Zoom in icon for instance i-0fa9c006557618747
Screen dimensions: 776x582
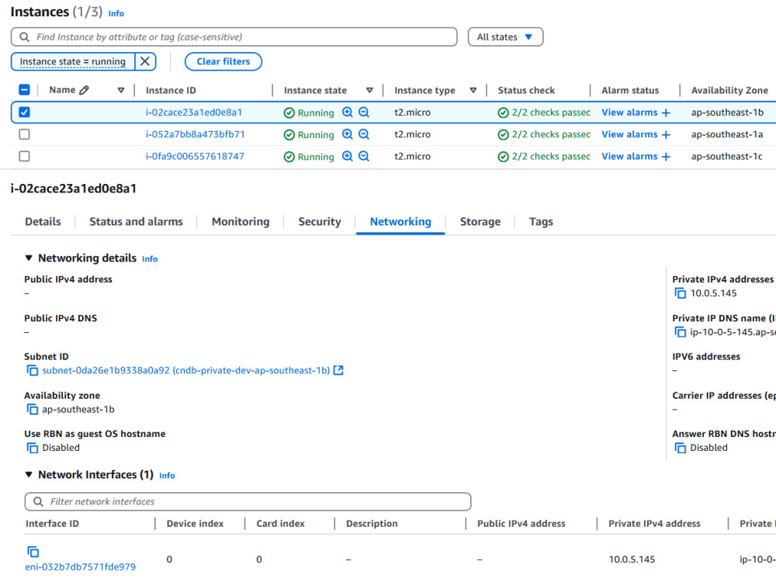coord(348,157)
